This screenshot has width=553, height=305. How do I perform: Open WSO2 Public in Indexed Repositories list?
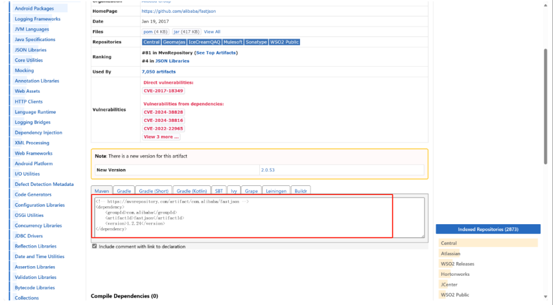click(x=455, y=295)
